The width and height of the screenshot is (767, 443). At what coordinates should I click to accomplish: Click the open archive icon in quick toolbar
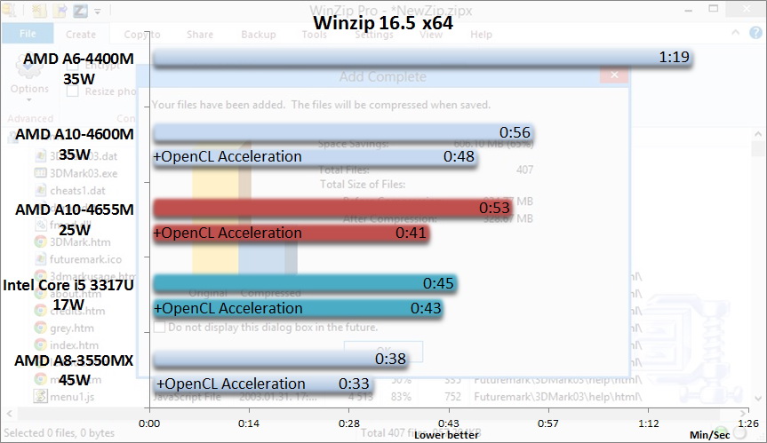[60, 11]
